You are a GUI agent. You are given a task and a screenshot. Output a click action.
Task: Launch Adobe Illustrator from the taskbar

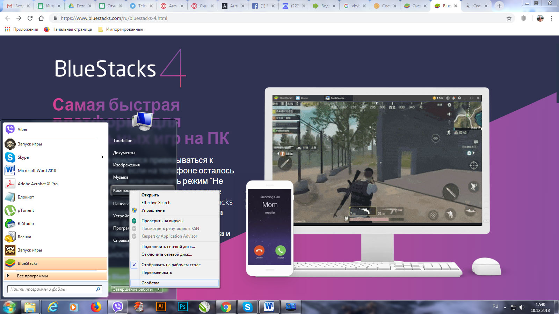[161, 307]
